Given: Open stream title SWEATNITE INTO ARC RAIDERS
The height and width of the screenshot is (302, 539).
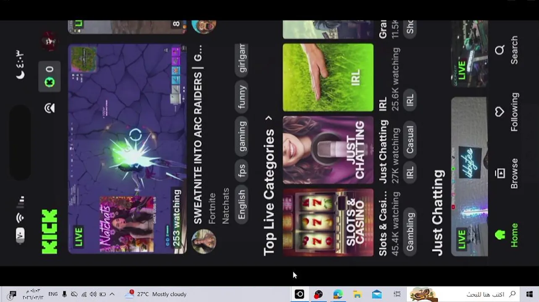Looking at the screenshot, I should (198, 134).
